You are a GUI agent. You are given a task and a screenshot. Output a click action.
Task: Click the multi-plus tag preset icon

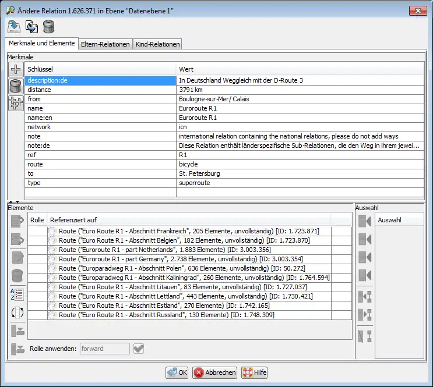tap(16, 103)
